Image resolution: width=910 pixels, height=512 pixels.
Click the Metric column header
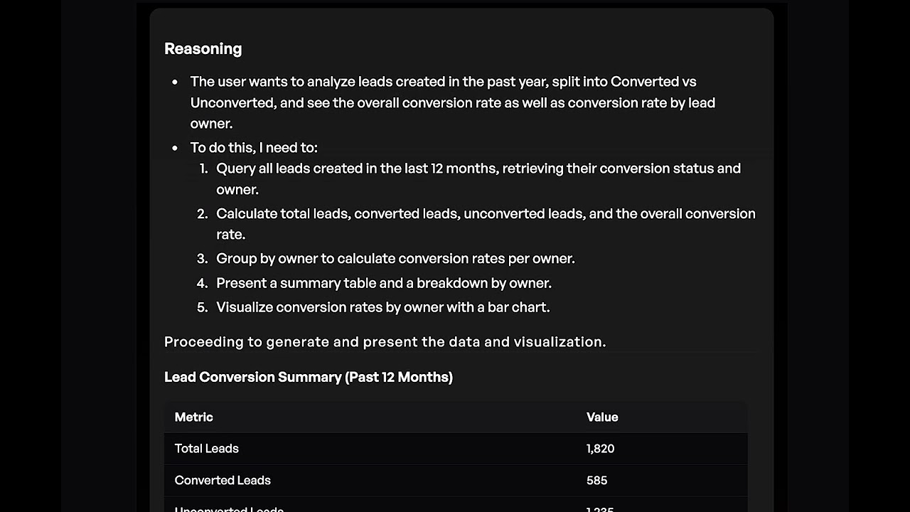point(193,417)
